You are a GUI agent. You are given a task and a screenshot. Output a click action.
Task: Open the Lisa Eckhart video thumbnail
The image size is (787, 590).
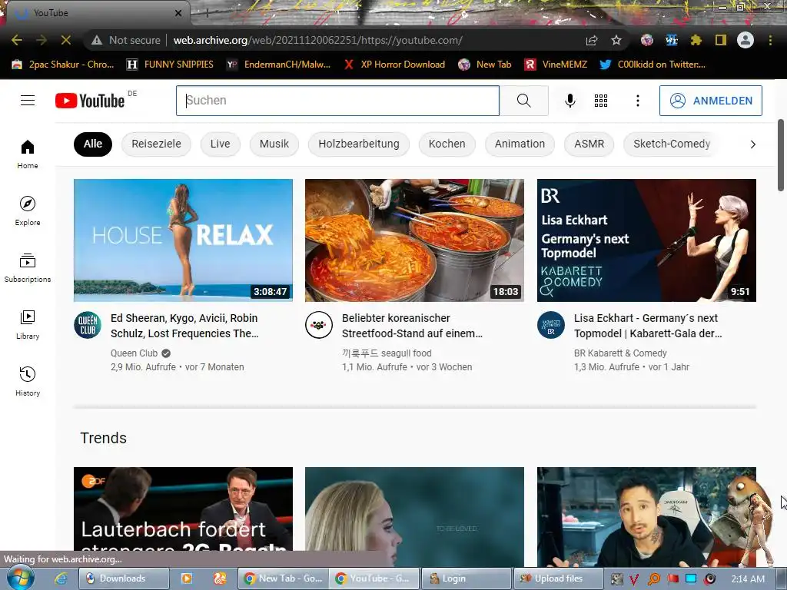[646, 240]
